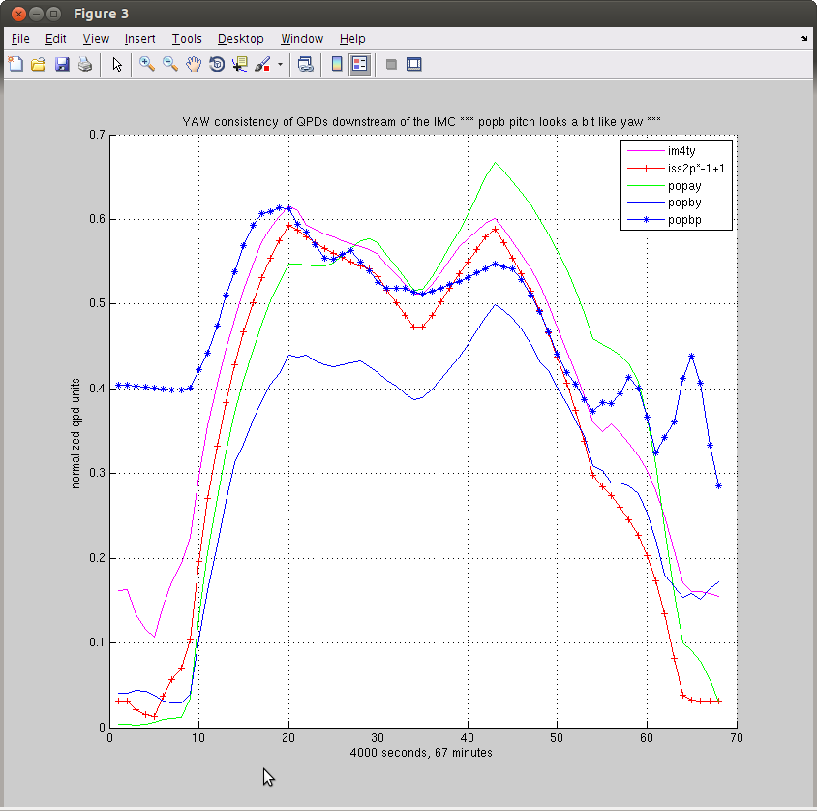Click the x-axis tick label 60
The image size is (817, 811).
[647, 738]
